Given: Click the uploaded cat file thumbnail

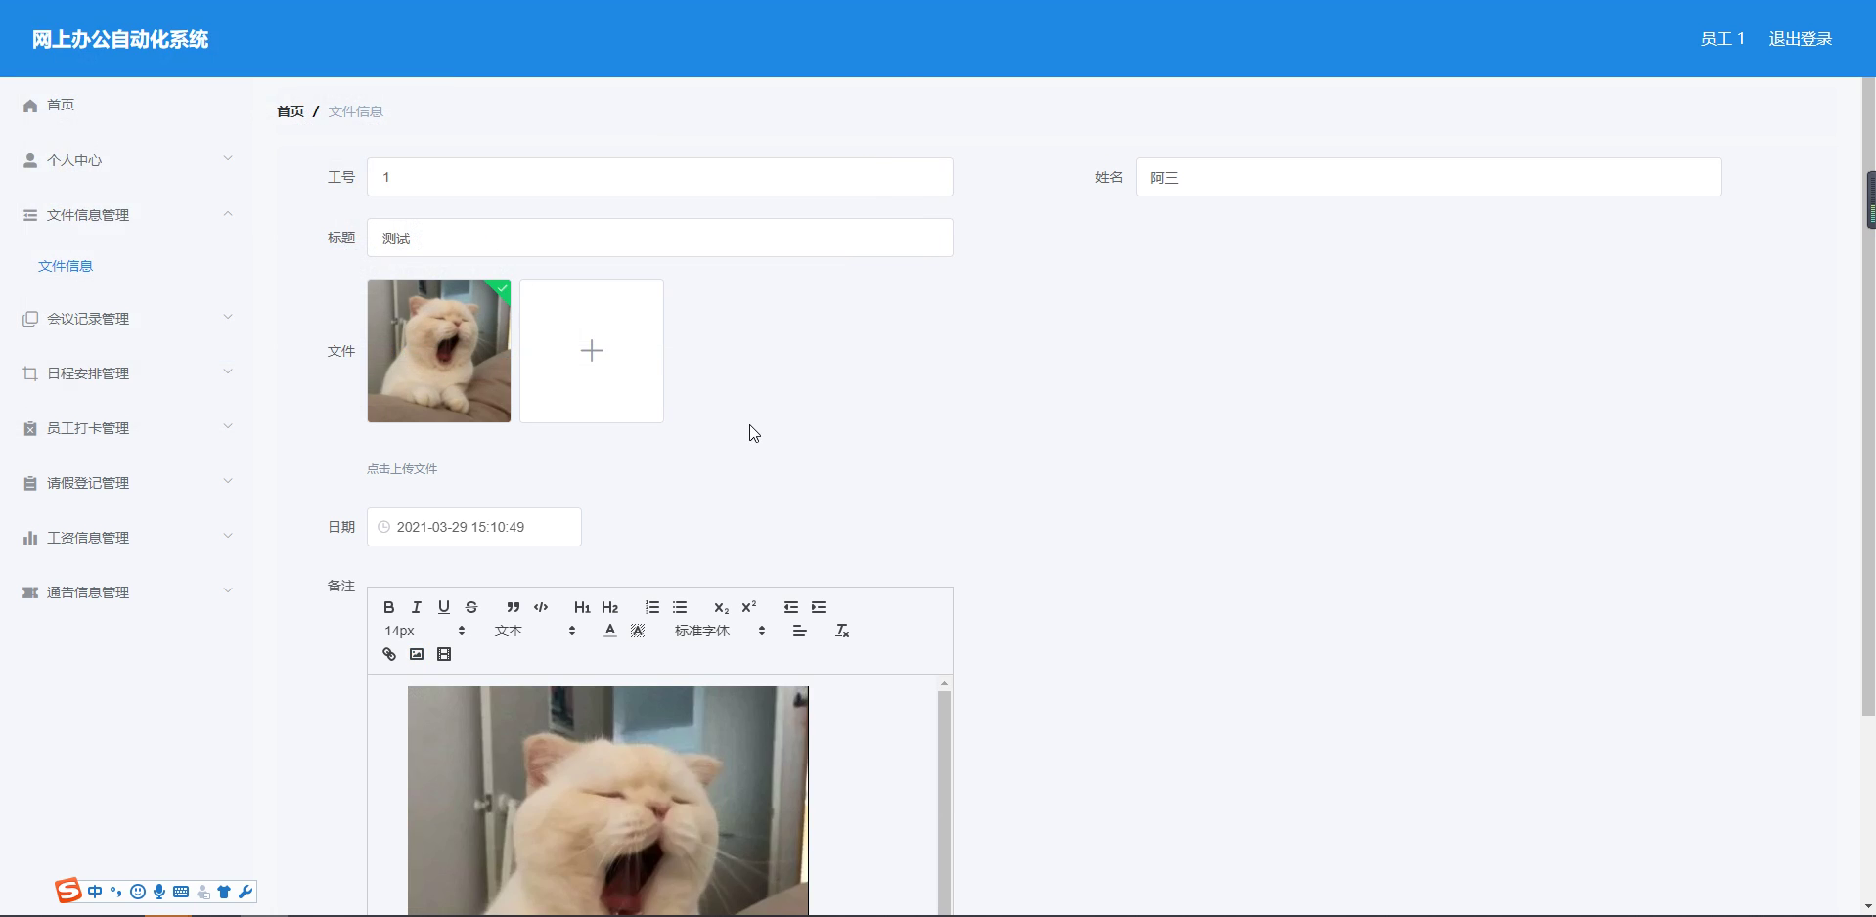Looking at the screenshot, I should [439, 351].
